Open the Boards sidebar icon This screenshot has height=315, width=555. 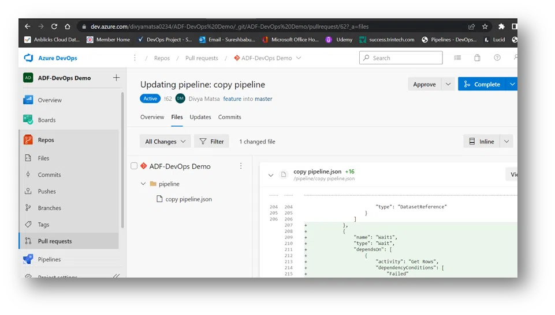(x=28, y=120)
